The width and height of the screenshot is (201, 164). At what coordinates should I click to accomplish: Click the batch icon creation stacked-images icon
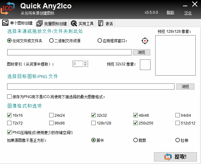(x=40, y=23)
